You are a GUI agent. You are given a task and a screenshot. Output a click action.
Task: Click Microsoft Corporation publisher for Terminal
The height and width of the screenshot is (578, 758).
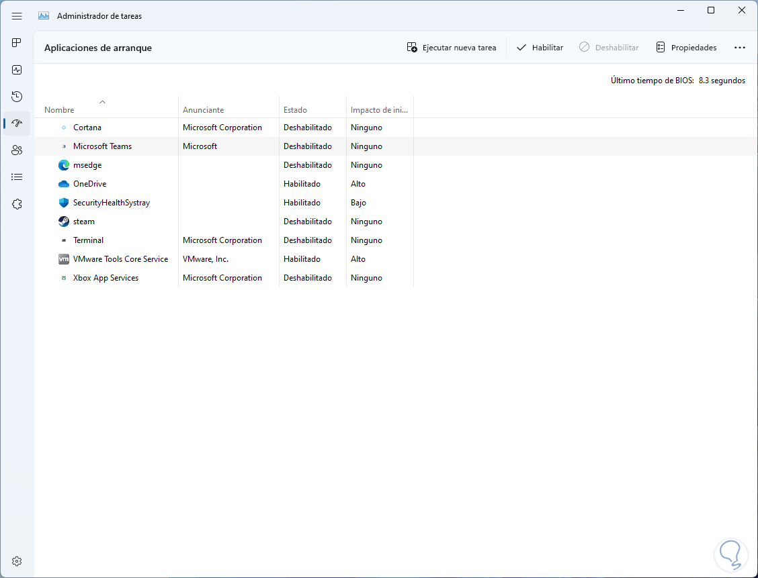pos(222,240)
